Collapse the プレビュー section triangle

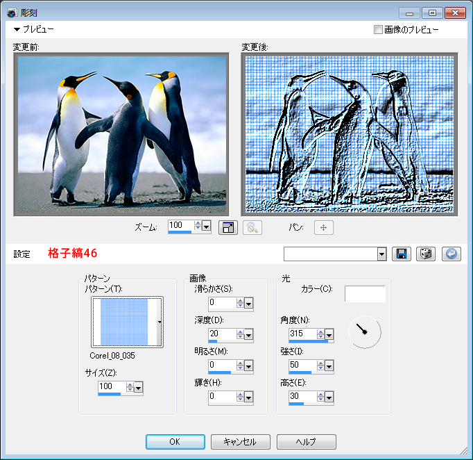click(17, 30)
